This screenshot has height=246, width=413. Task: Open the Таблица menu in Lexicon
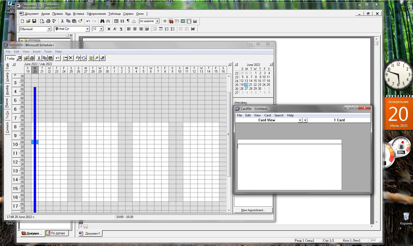coord(114,14)
